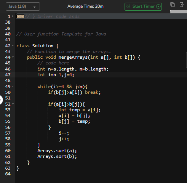Click the exit editor icon
187x183 pixels.
(x=182, y=5)
